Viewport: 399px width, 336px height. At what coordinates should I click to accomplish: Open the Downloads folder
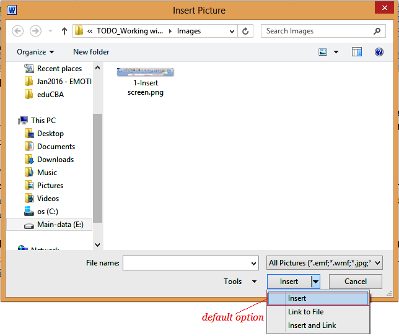point(49,160)
